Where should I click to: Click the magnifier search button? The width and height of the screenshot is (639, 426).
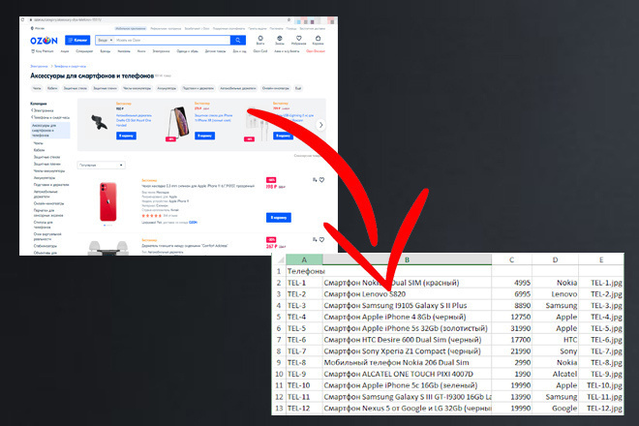pos(238,40)
